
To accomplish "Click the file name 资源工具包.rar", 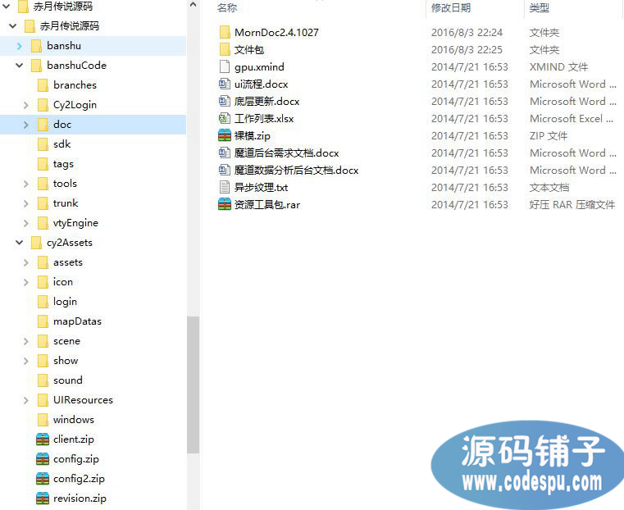I will point(267,204).
